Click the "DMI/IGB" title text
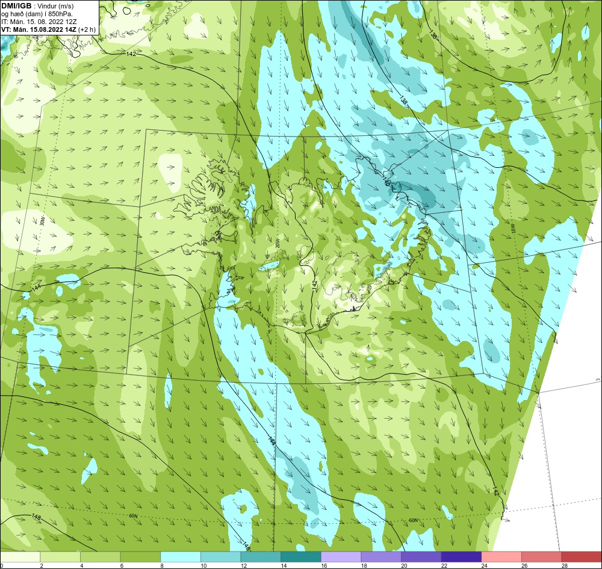602x569 pixels. (16, 6)
